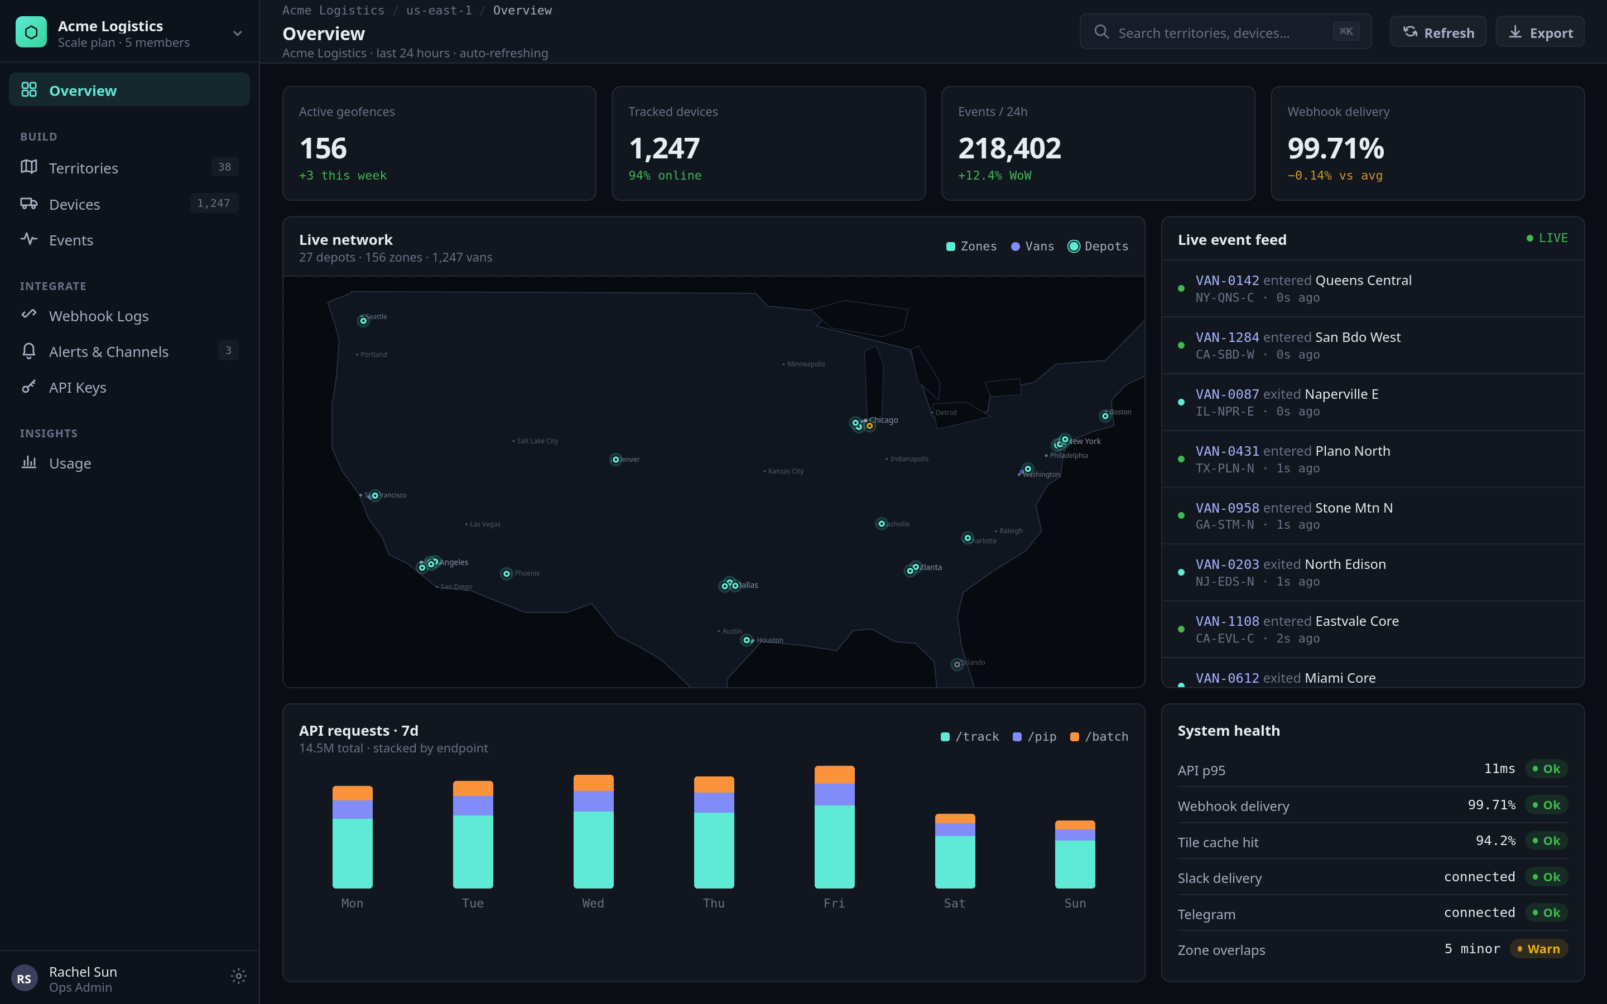Click the search magnifier icon
The image size is (1607, 1004).
[1101, 32]
